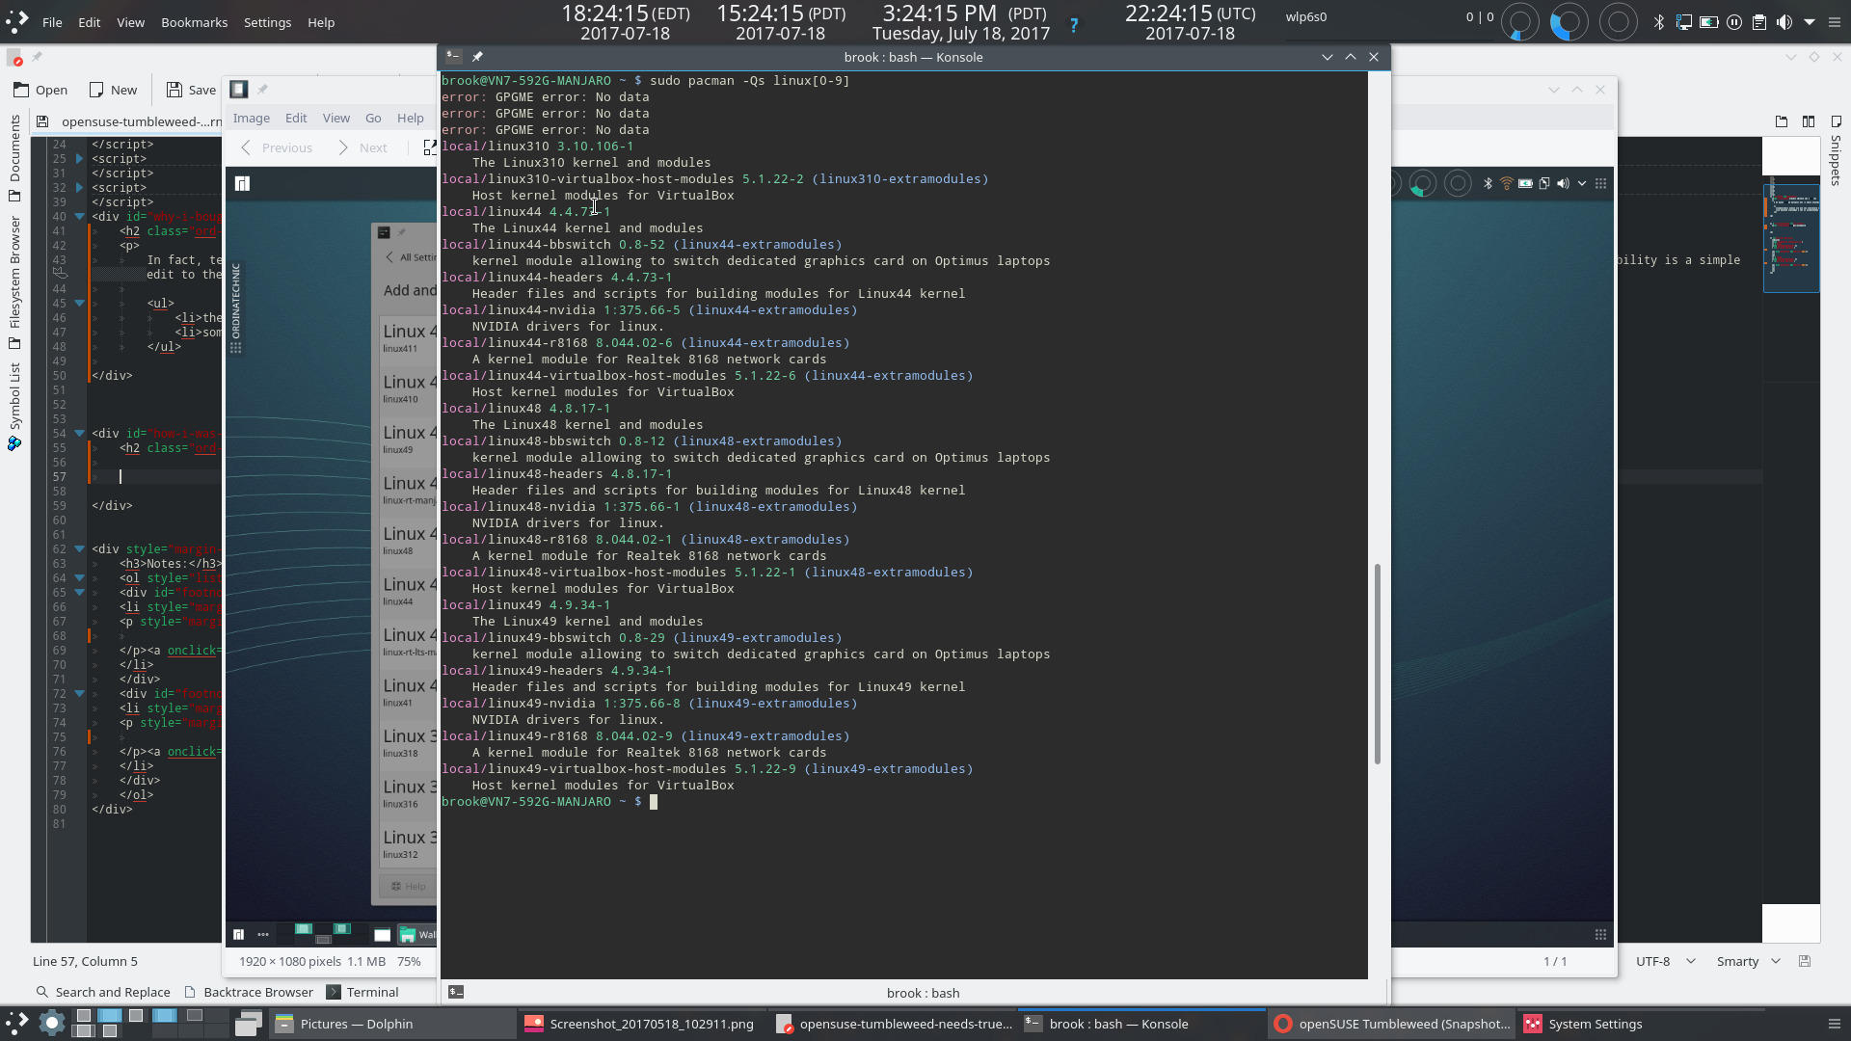Click Save in the Kate toolbar
1851x1041 pixels.
click(x=191, y=90)
